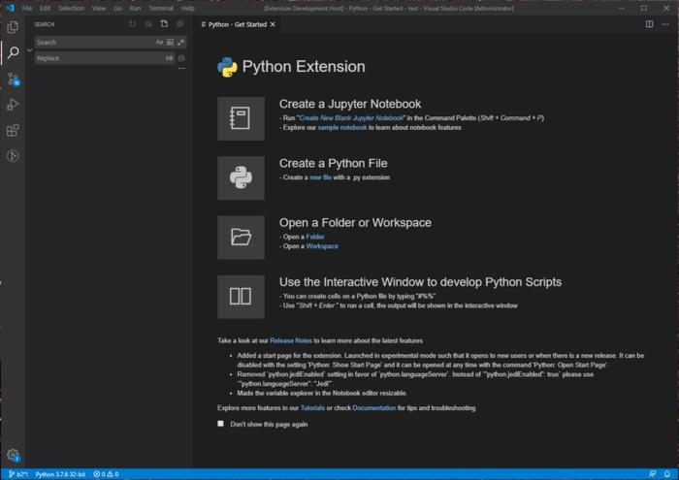Click the Clear Search Results icon
This screenshot has width=679, height=480.
[148, 24]
